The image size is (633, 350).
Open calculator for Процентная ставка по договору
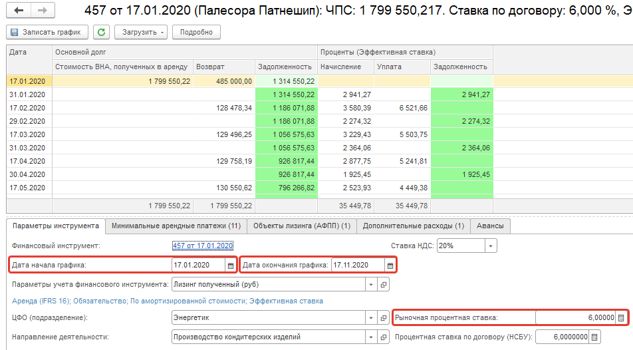(x=594, y=337)
